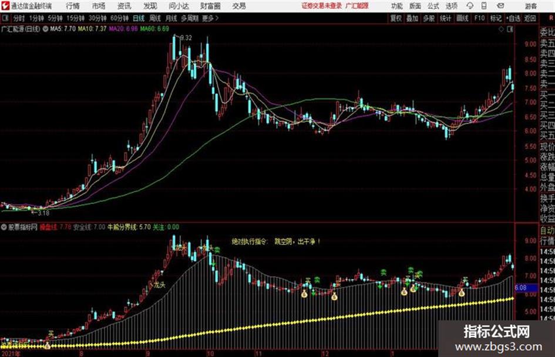Click the MA60 green indicator value
Image resolution: width=555 pixels, height=357 pixels.
coord(154,29)
